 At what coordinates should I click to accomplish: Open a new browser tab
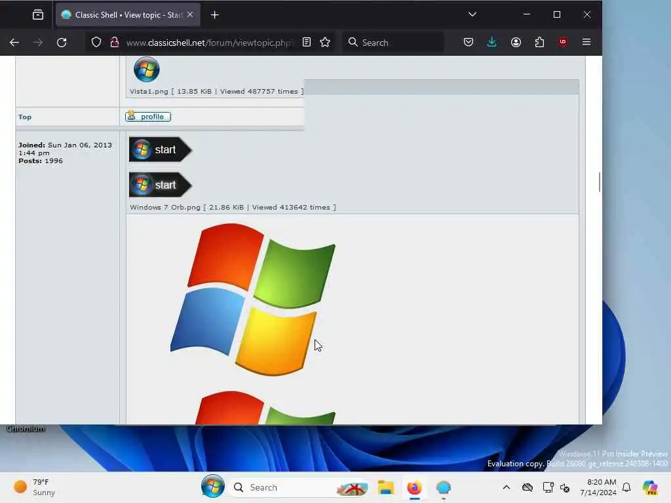[x=215, y=15]
